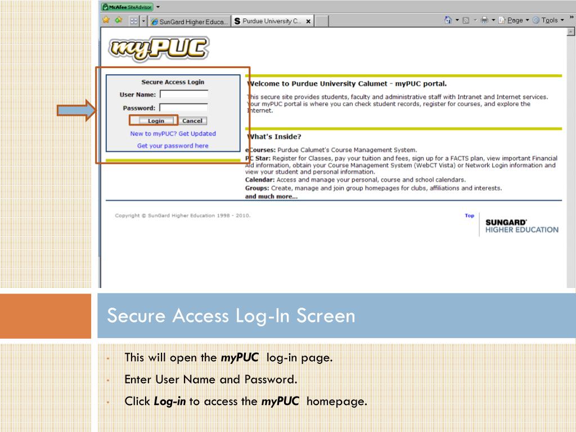
Task: Click the RSS feeds icon
Action: point(466,20)
